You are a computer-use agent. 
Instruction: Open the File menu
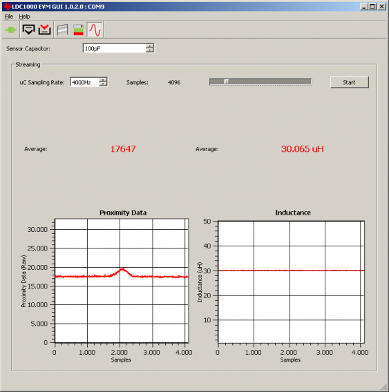(9, 17)
